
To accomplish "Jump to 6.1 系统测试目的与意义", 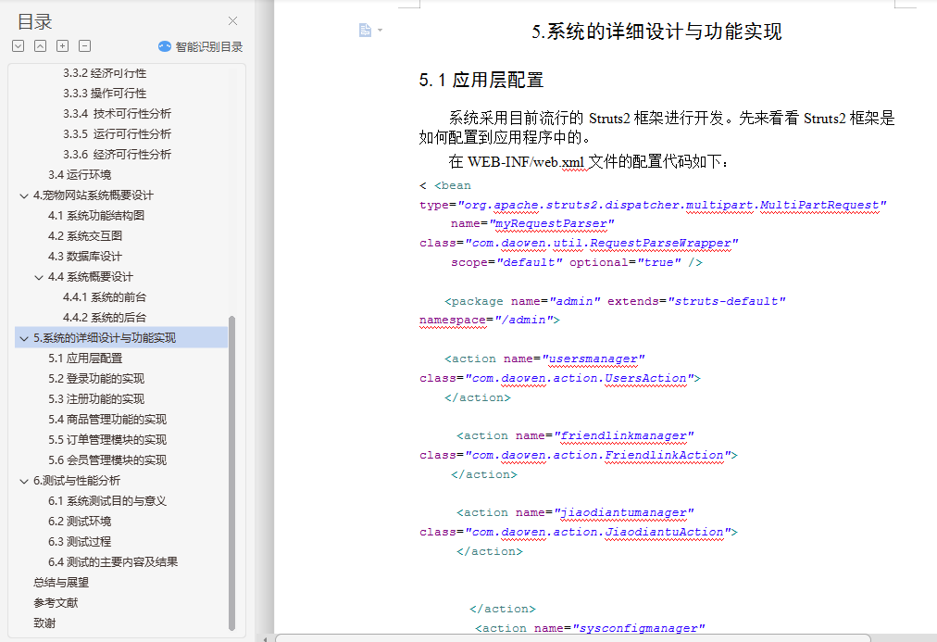I will (107, 501).
